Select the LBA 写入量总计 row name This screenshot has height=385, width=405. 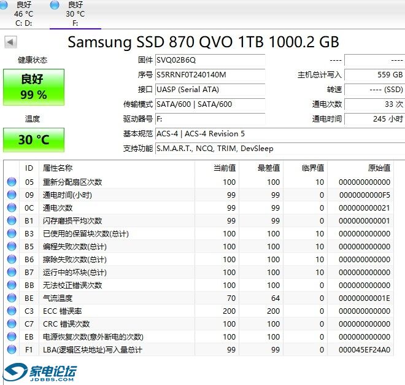(x=93, y=350)
